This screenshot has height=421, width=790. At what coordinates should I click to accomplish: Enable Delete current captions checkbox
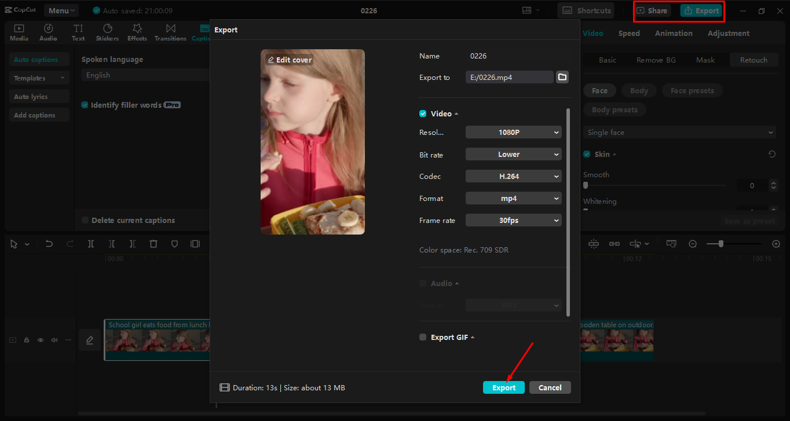pos(85,220)
